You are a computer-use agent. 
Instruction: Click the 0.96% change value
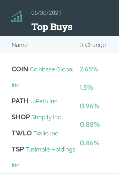point(89,106)
